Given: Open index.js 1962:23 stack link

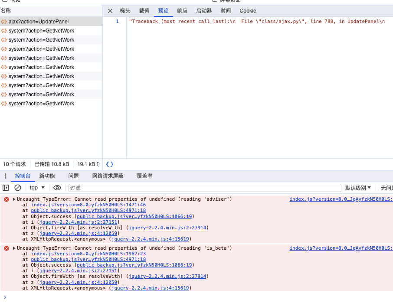Looking at the screenshot, I should 88,254.
